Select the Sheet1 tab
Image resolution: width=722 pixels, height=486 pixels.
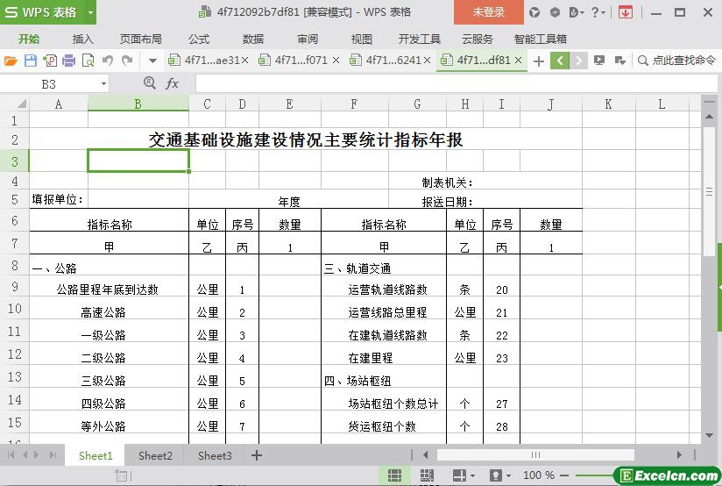tap(96, 455)
